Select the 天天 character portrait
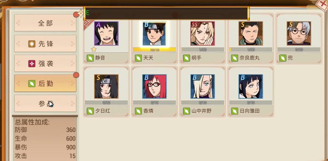The height and width of the screenshot is (161, 328). tap(154, 33)
